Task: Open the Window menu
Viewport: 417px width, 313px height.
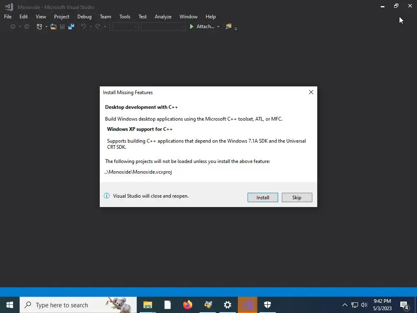Action: pyautogui.click(x=188, y=16)
